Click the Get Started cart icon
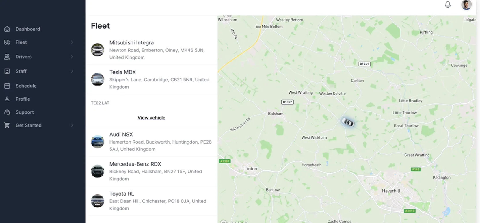The height and width of the screenshot is (223, 480). tap(7, 125)
